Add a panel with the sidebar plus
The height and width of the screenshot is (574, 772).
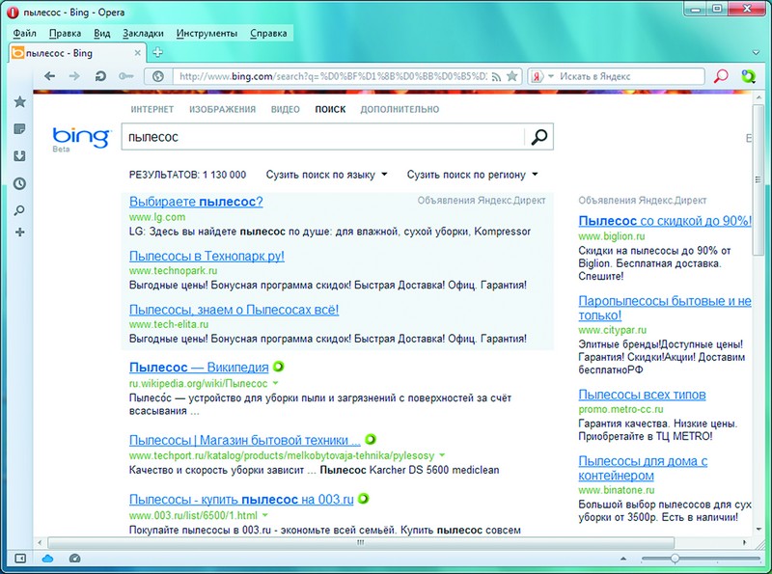coord(19,232)
